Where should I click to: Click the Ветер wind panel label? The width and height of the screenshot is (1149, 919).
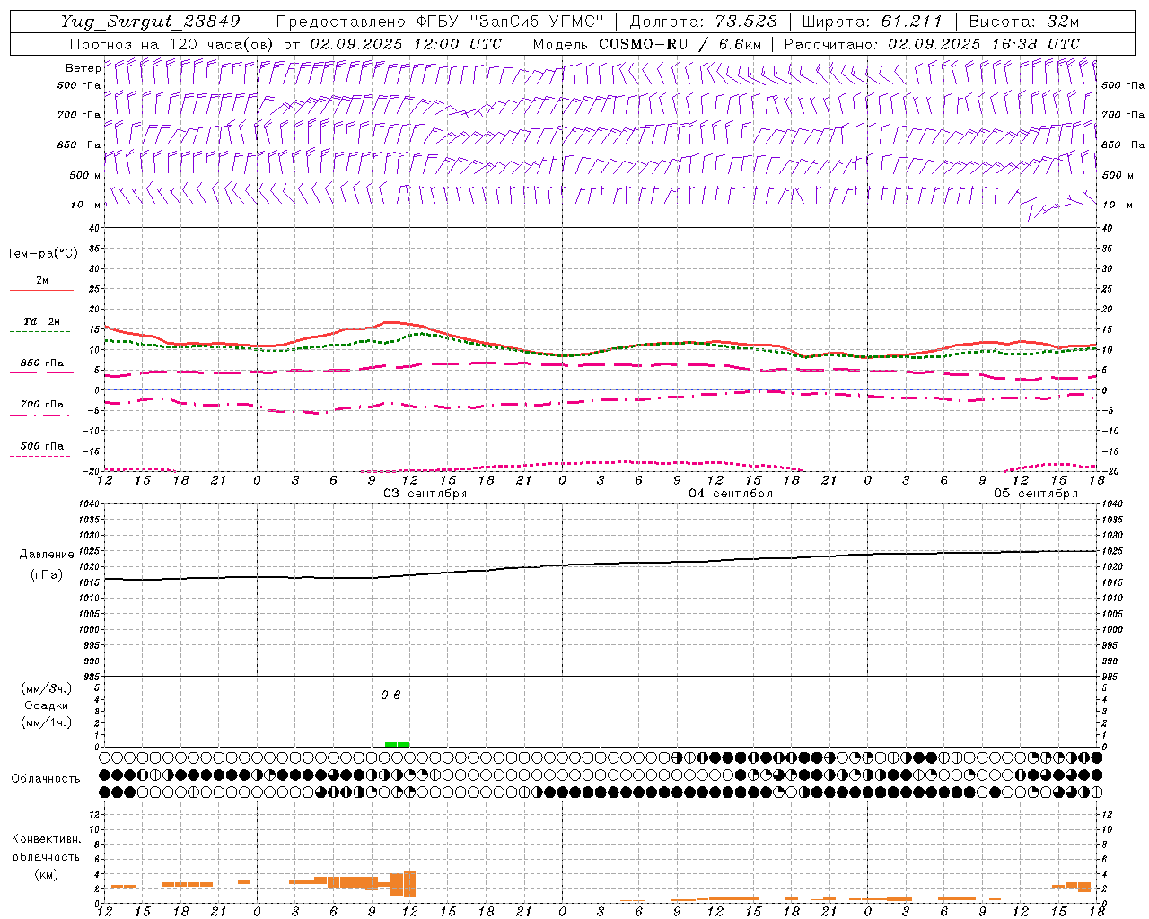tap(83, 68)
